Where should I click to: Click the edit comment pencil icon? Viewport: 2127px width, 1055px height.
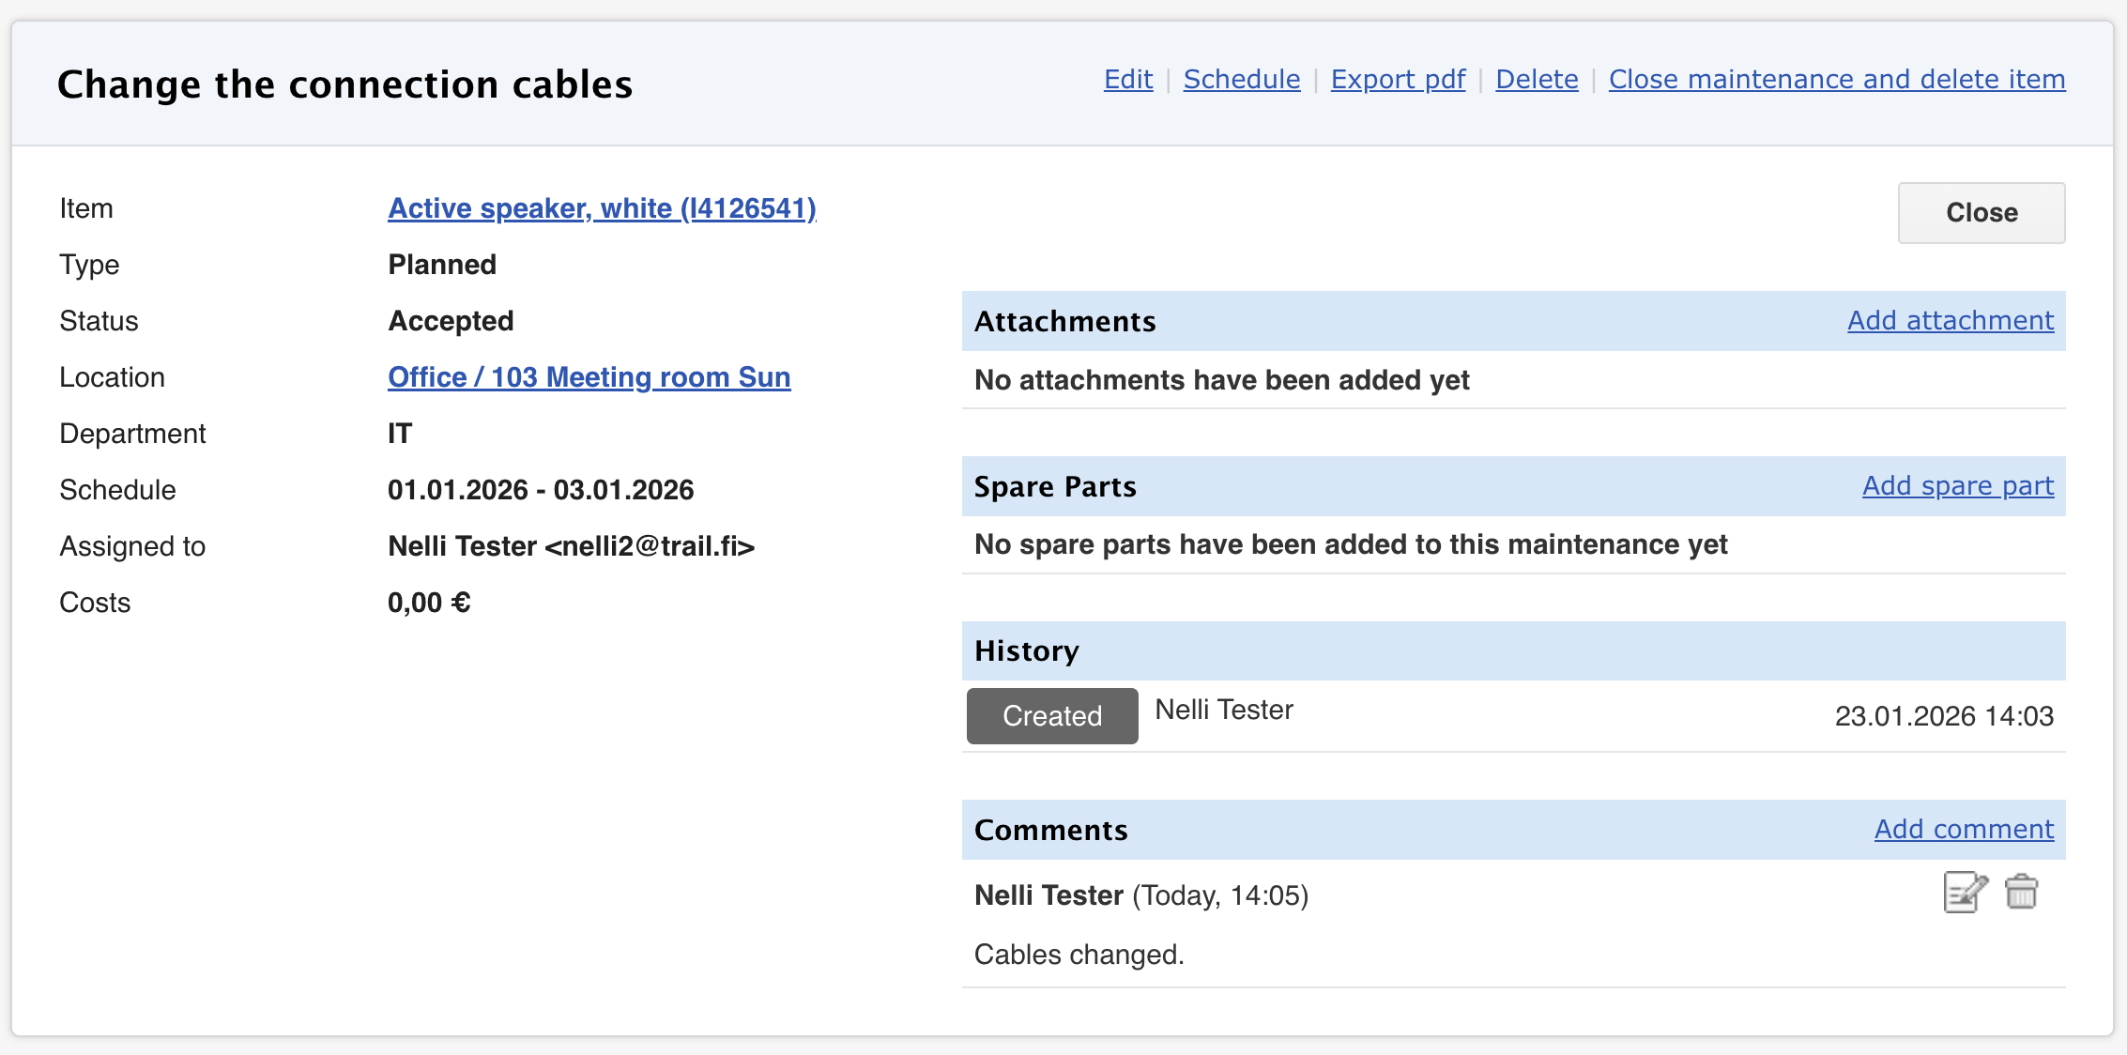coord(1965,893)
